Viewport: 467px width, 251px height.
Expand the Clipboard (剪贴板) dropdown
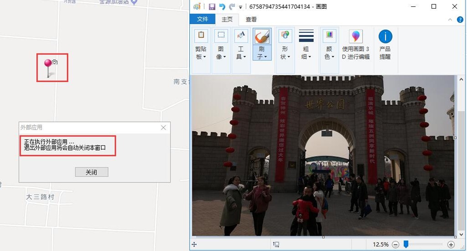[201, 53]
